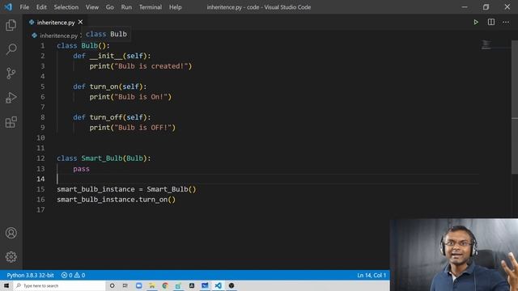Click print("Bulb is OFF!") line
The width and height of the screenshot is (518, 291).
(133, 128)
